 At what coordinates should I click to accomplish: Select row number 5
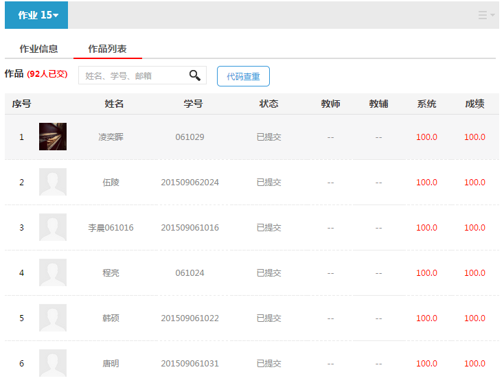[x=21, y=318]
